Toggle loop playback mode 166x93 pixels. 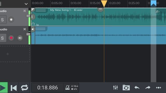click(x=24, y=88)
